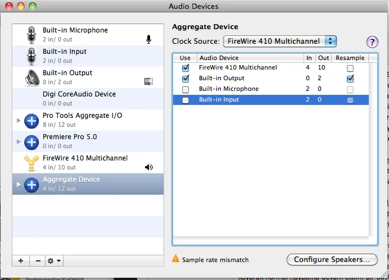
Task: Select FireWire 410 Multichannel in device list
Action: pos(88,163)
